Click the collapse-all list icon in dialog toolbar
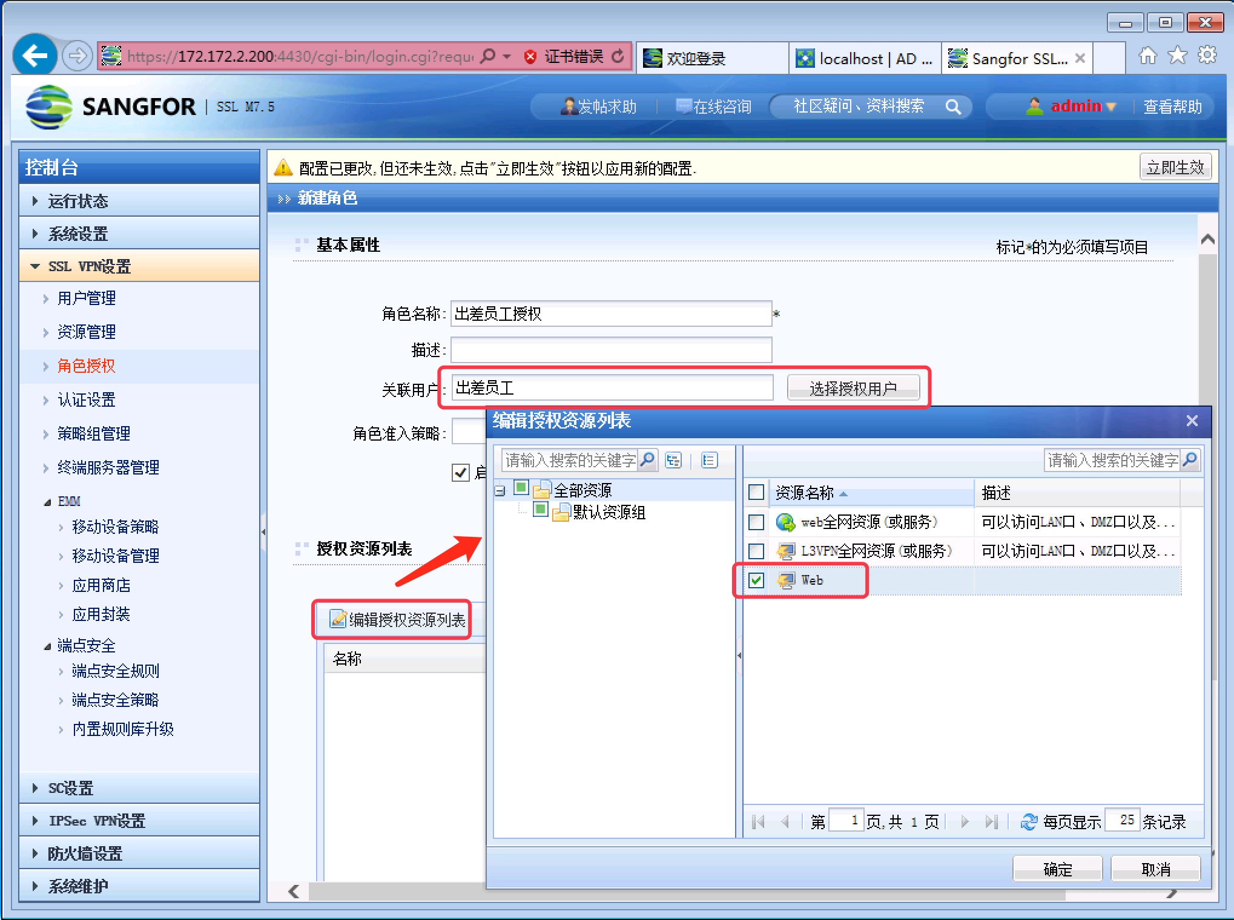Screen dimensions: 1234x920 [x=709, y=460]
